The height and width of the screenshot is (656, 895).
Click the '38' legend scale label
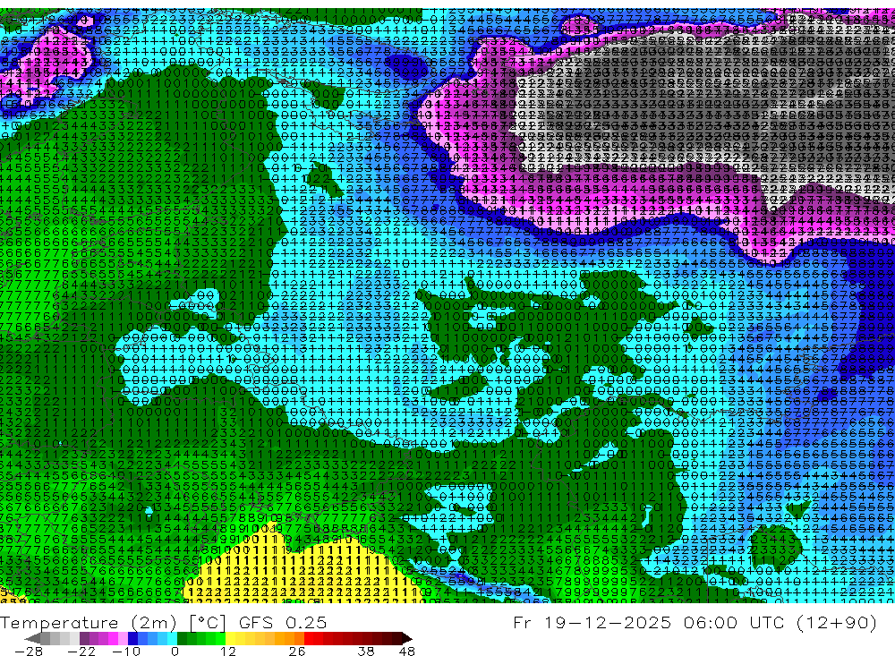pos(366,652)
